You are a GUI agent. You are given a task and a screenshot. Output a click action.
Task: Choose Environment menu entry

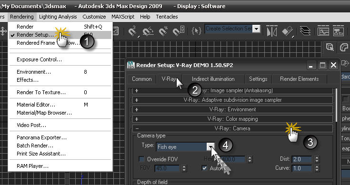point(60,72)
